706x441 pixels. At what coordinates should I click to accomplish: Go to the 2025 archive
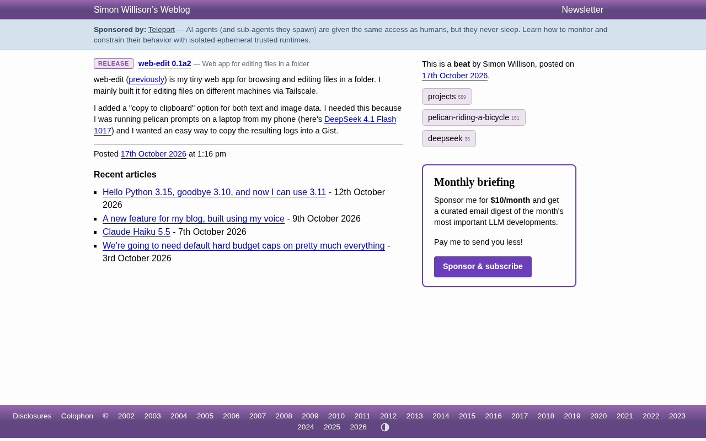(x=332, y=427)
